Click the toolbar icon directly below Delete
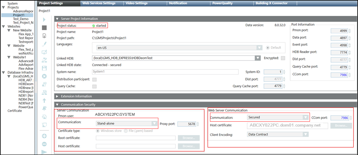 point(44,84)
